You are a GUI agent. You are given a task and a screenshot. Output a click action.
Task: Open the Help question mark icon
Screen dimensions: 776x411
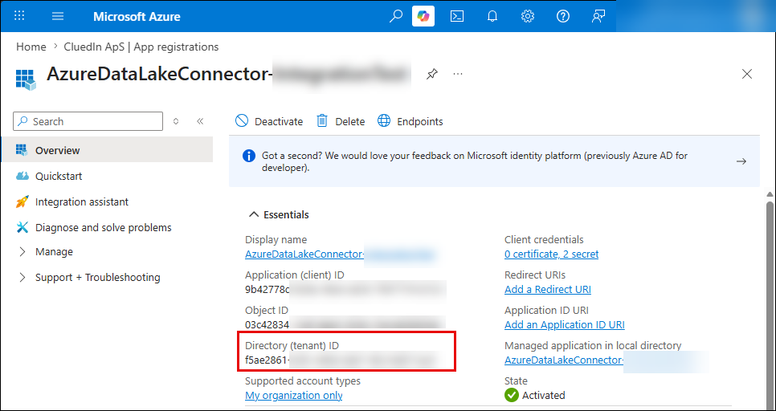point(562,16)
